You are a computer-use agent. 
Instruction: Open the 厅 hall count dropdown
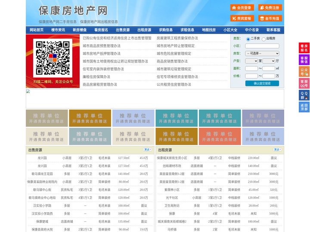pyautogui.click(x=269, y=61)
